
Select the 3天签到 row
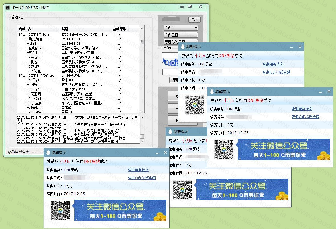point(78,94)
